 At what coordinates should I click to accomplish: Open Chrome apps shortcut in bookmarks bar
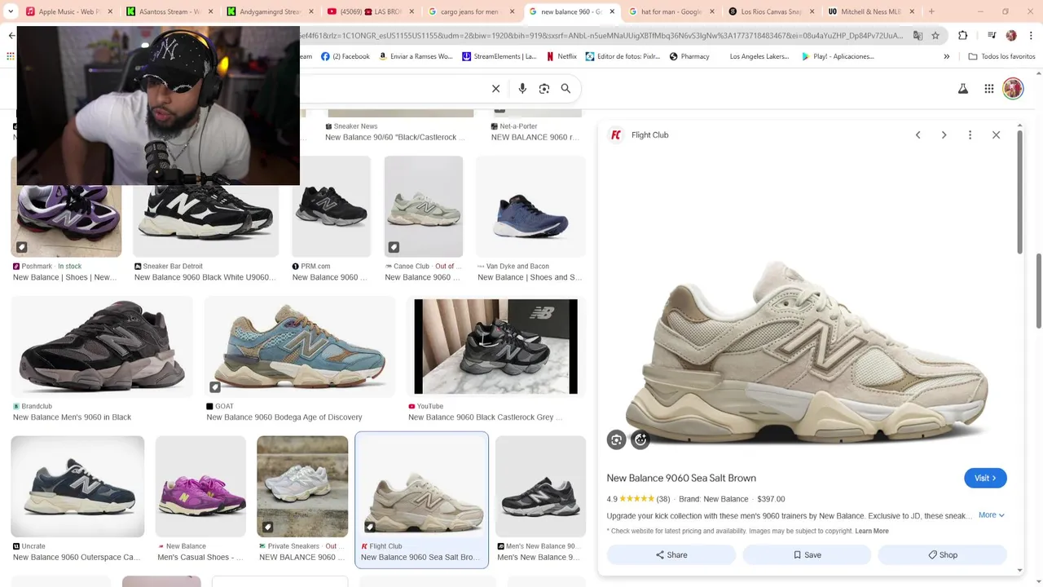[10, 56]
